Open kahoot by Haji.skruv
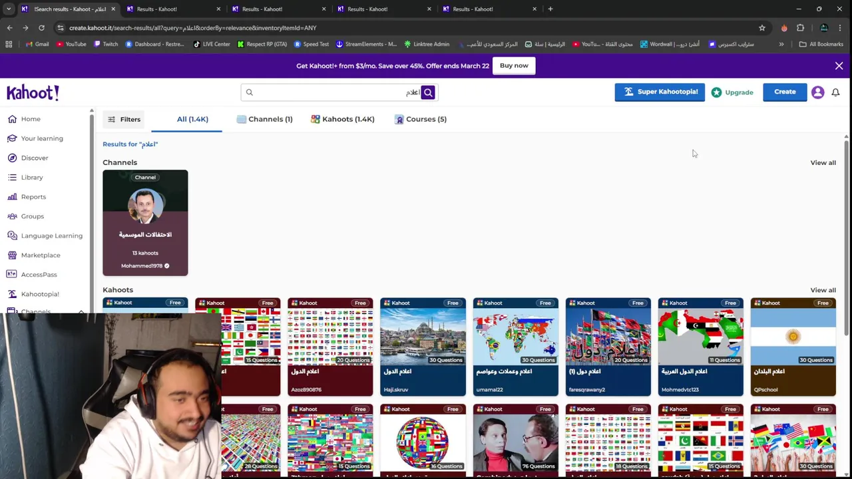 [x=423, y=347]
